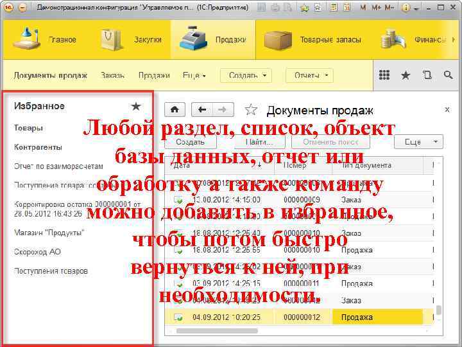Open the Финансы section
The width and height of the screenshot is (462, 347).
[x=413, y=40]
